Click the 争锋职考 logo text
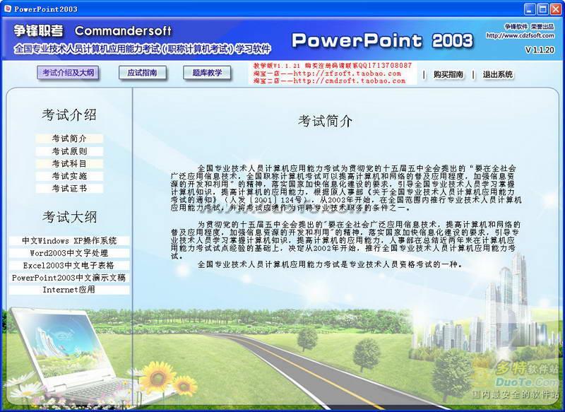 [x=39, y=31]
